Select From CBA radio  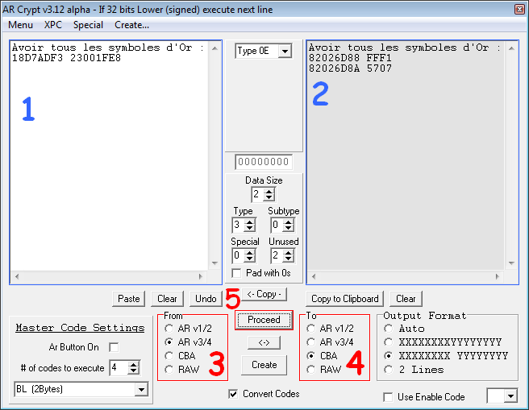click(x=169, y=356)
